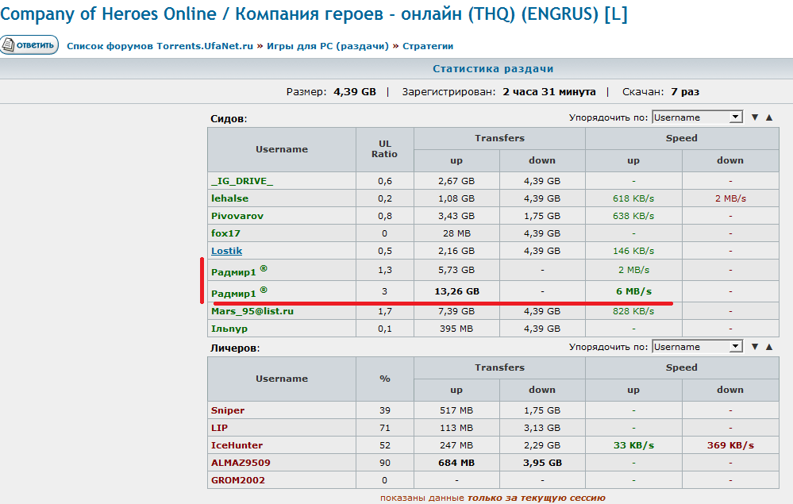Select IceHunter download speed 369 KB/s
793x504 pixels.
pos(730,445)
